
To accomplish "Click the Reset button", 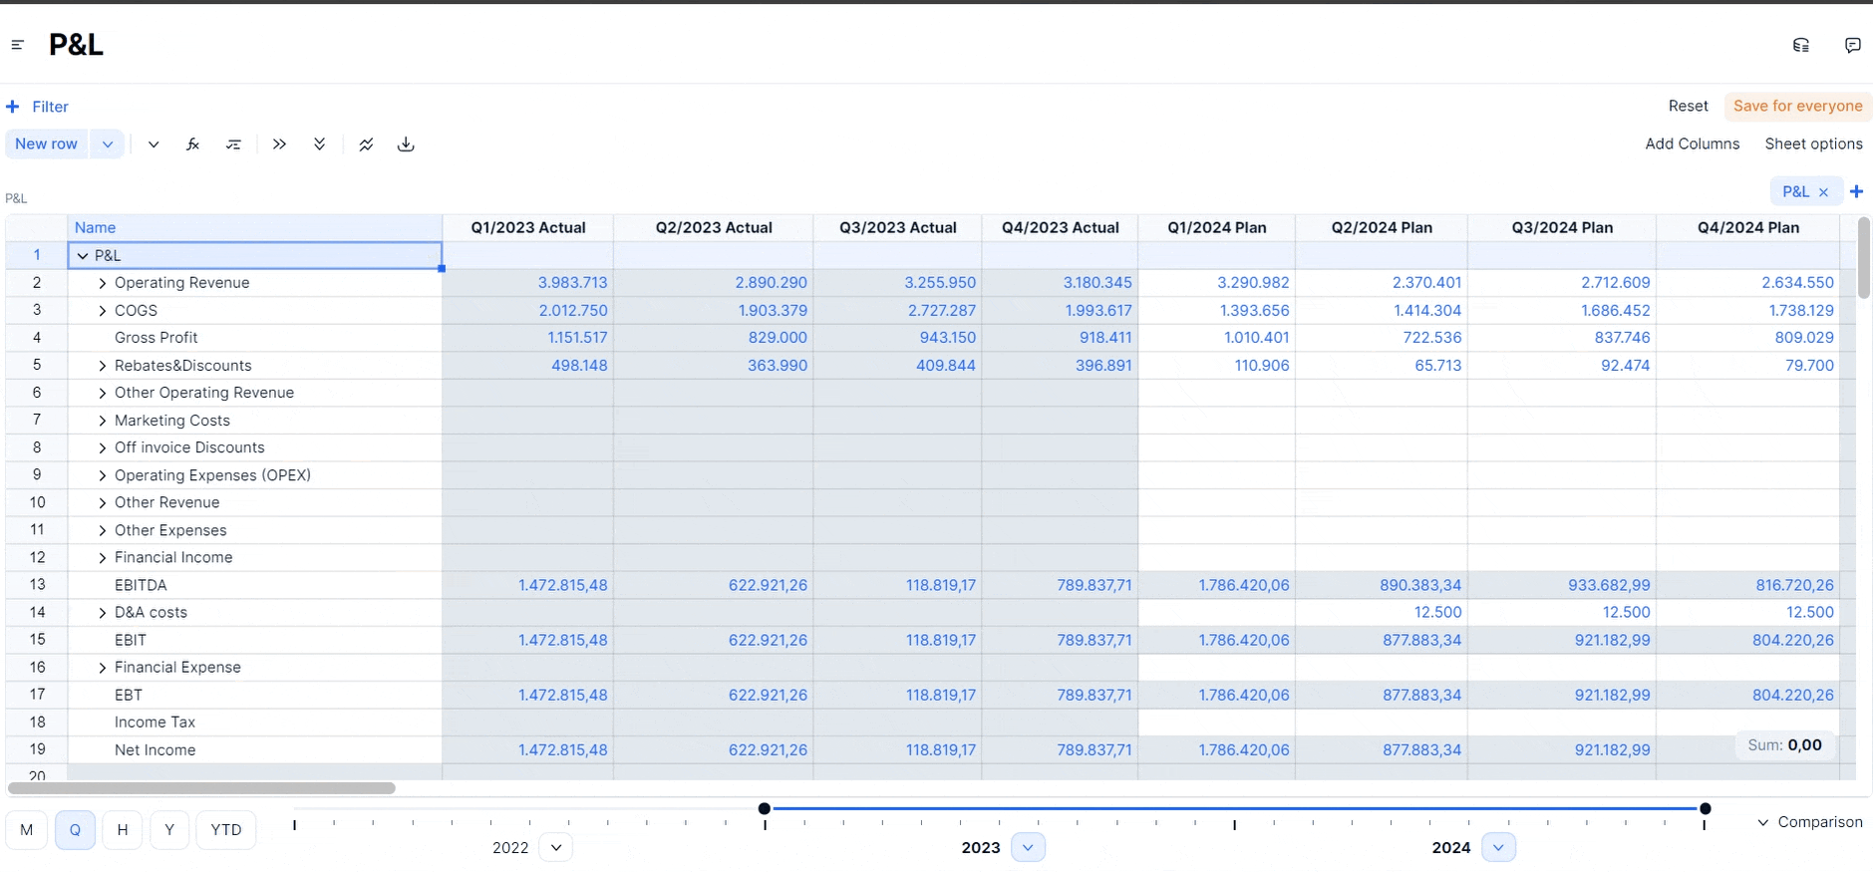I will (x=1688, y=106).
